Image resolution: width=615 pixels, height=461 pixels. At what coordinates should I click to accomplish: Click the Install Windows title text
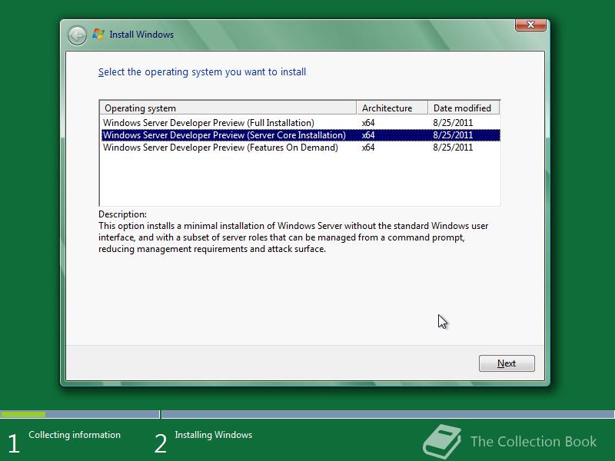click(141, 35)
